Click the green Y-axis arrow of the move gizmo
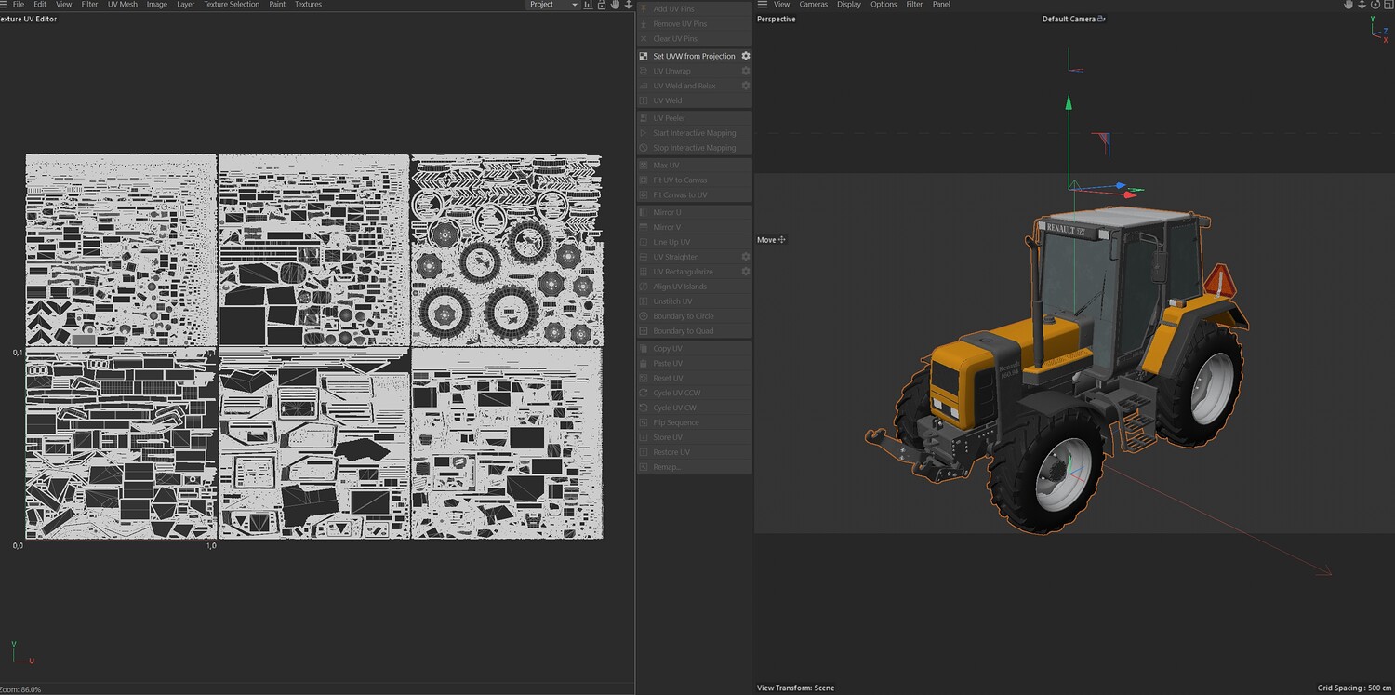This screenshot has height=695, width=1395. 1069,102
